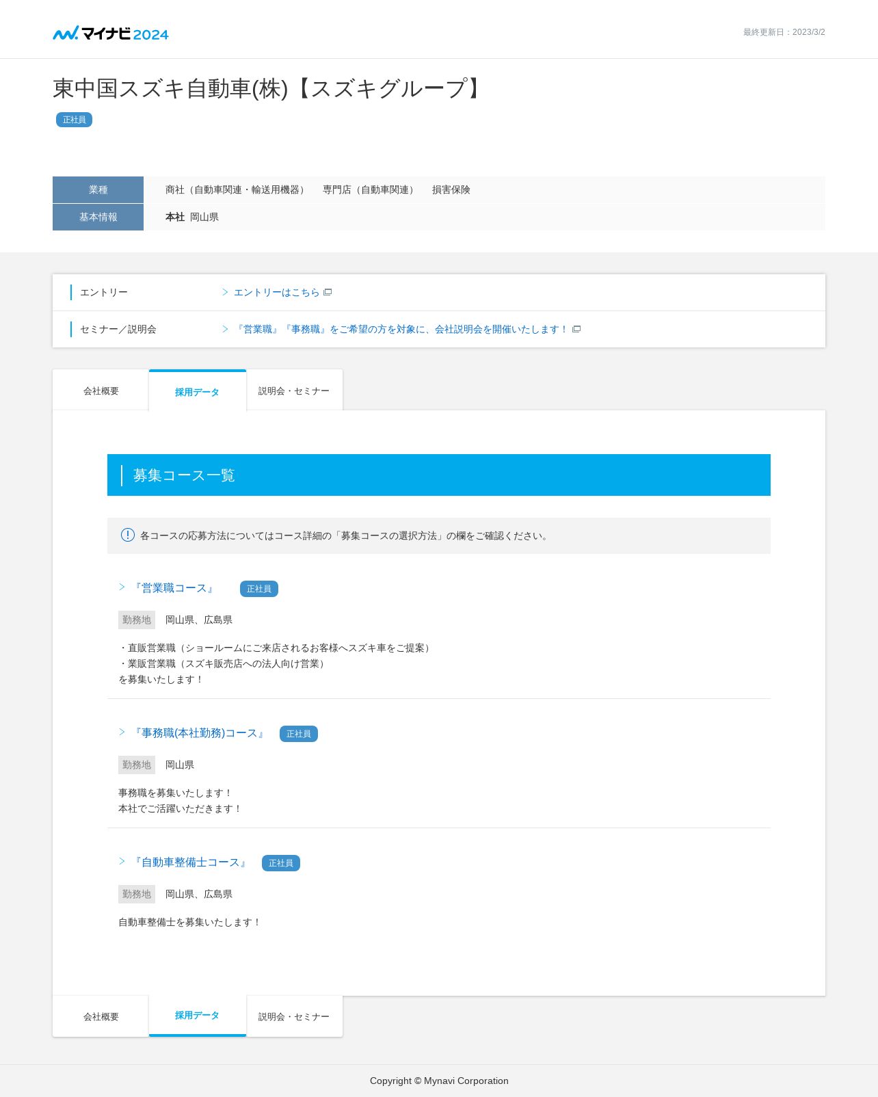Open the 会社説明会を開催いたします seminar link
This screenshot has width=878, height=1097.
point(401,329)
